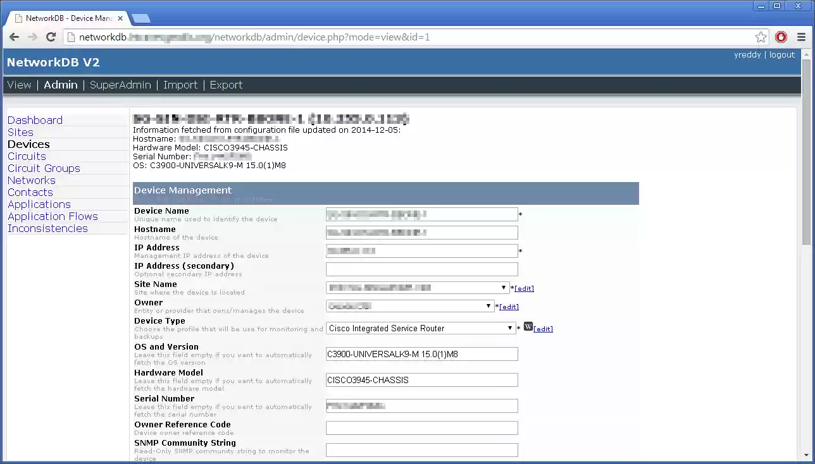Click the browser reload button
The image size is (815, 464).
click(51, 37)
